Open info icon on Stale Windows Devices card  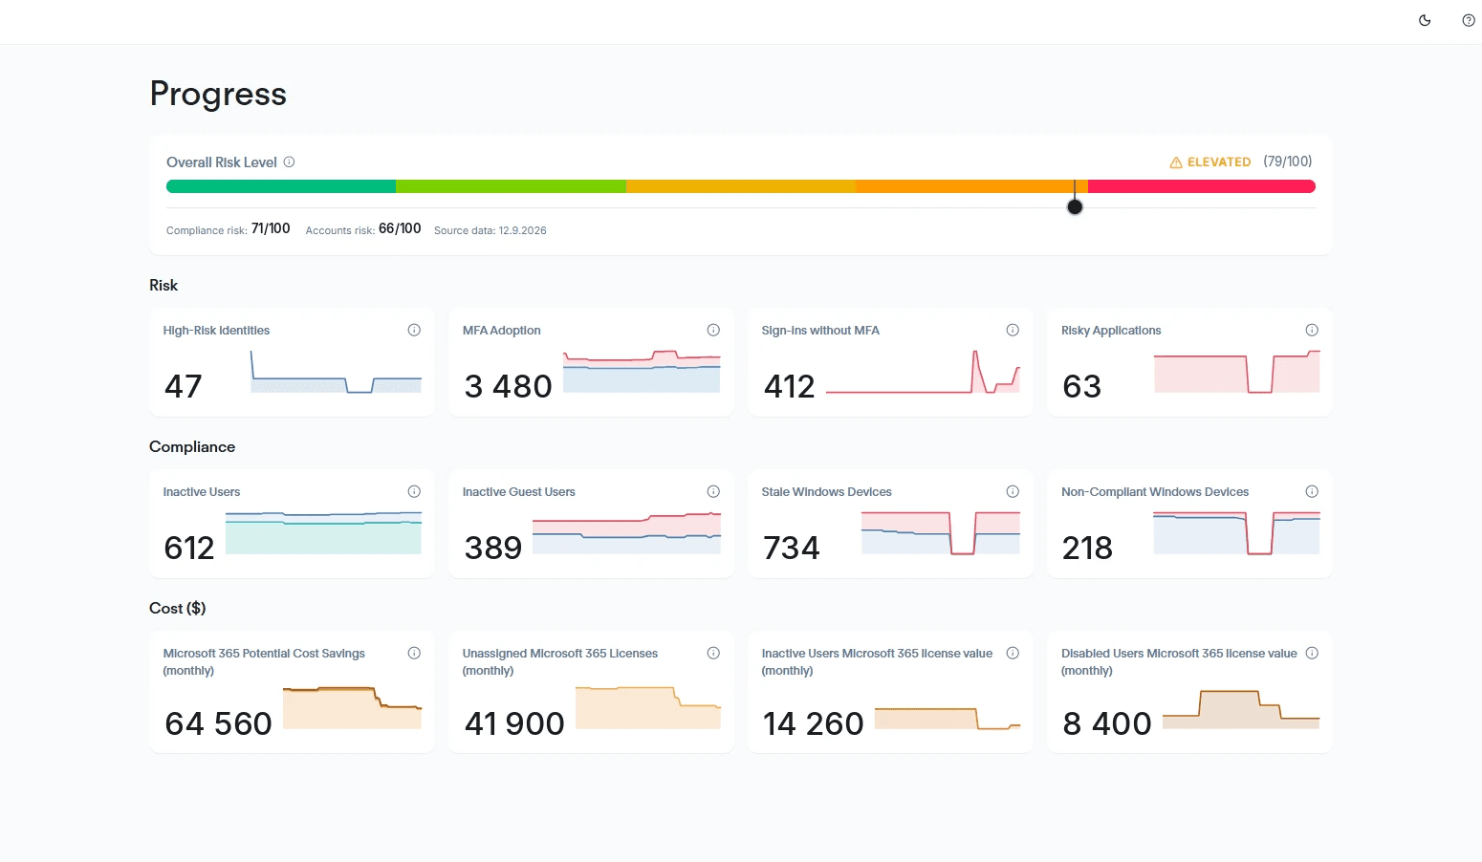click(x=1013, y=491)
